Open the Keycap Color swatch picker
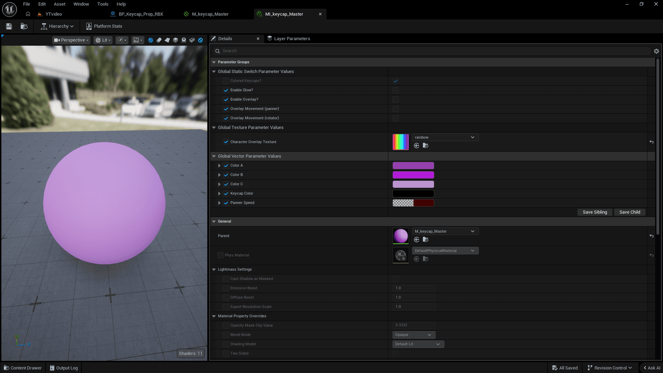Screen dimensions: 663x373 (413, 193)
